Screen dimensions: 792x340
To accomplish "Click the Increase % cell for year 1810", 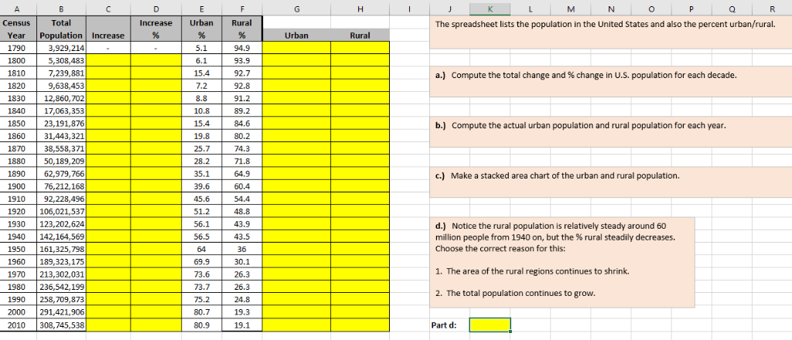I will [x=156, y=73].
